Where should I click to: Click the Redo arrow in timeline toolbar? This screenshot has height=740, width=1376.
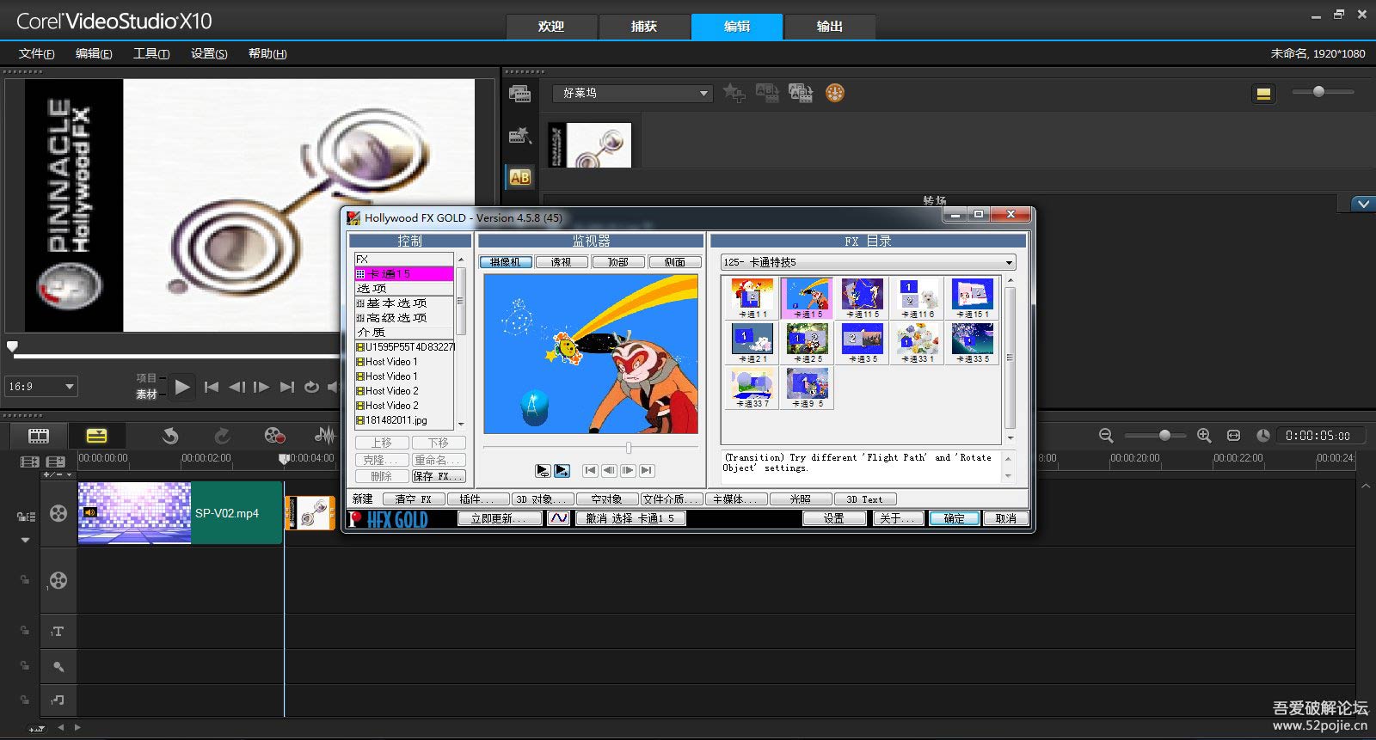222,436
